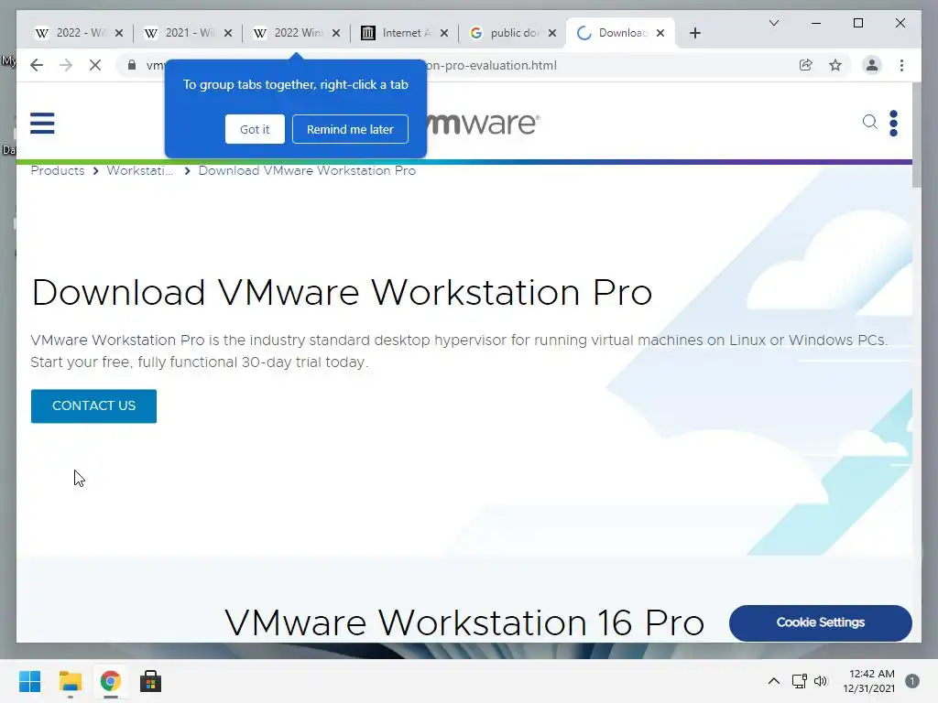Open the Chrome profile avatar
Screen dimensions: 938x703
tap(872, 65)
